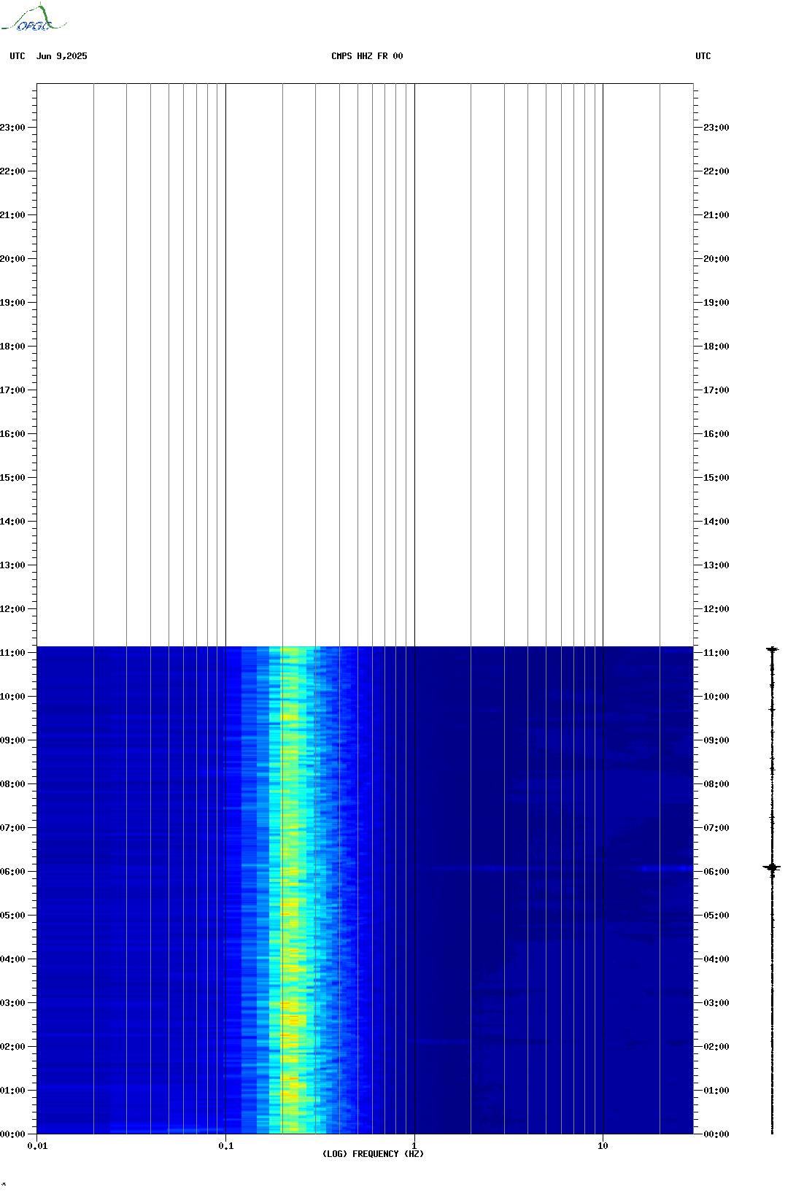Click the 10 Hz frequency axis label
Viewport: 804px width, 1192px height.
pos(603,1146)
